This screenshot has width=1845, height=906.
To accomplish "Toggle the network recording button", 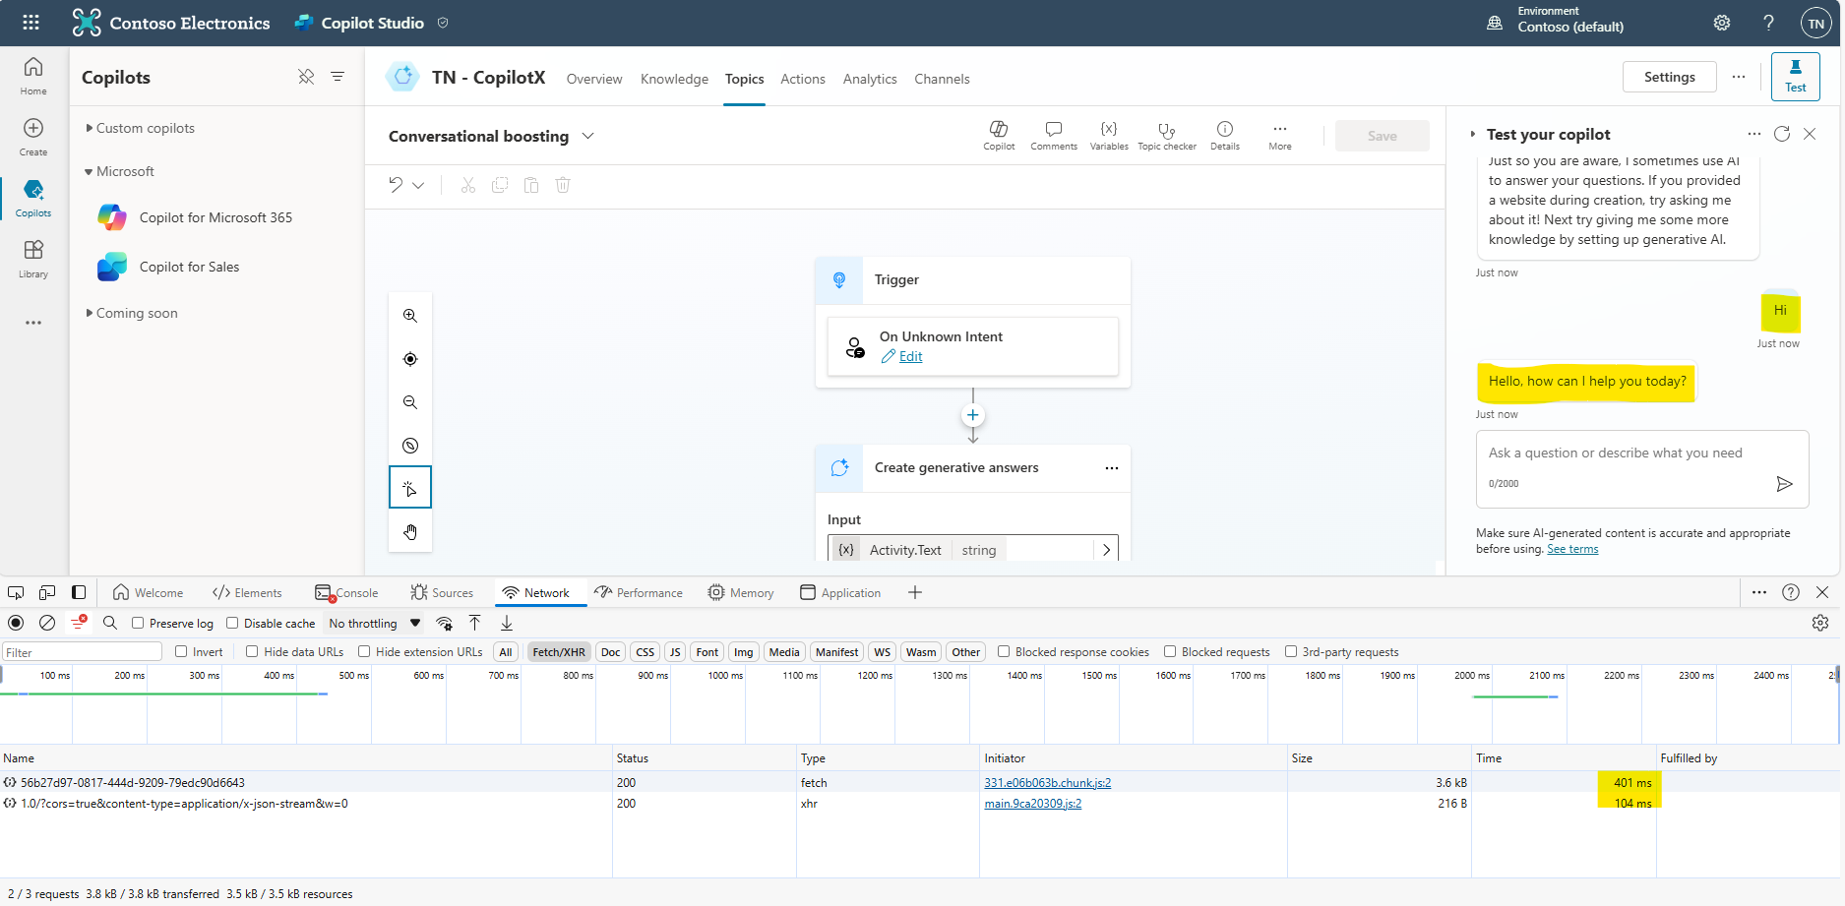I will point(16,623).
